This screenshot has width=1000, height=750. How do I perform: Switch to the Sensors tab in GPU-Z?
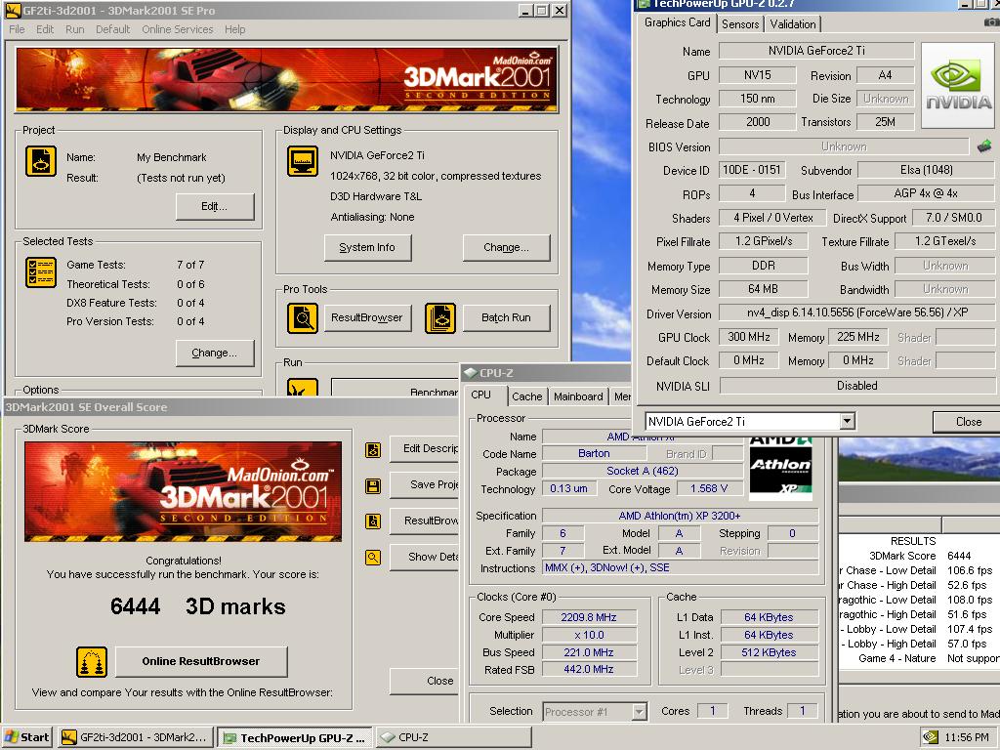pyautogui.click(x=740, y=24)
